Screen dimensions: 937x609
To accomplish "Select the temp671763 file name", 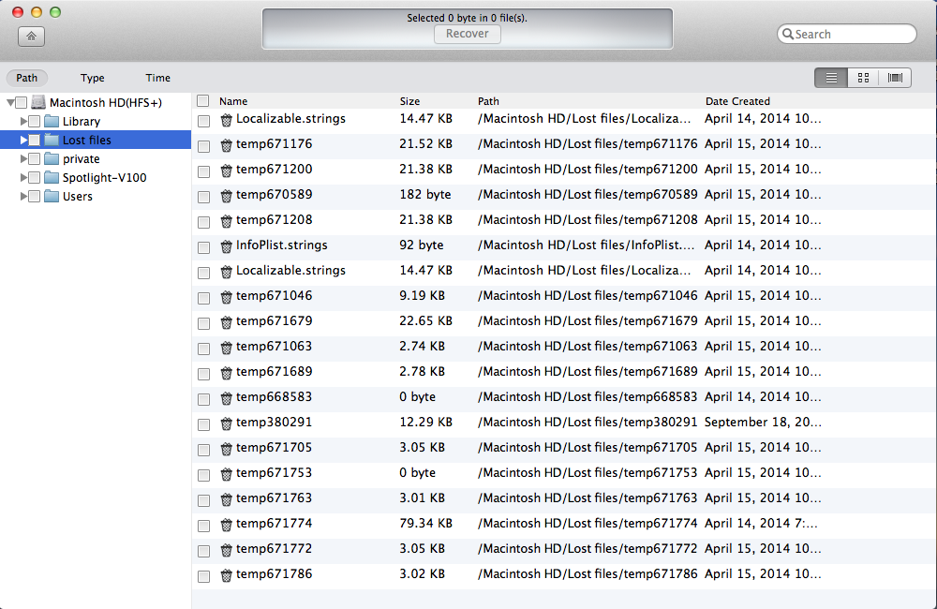I will tap(274, 498).
